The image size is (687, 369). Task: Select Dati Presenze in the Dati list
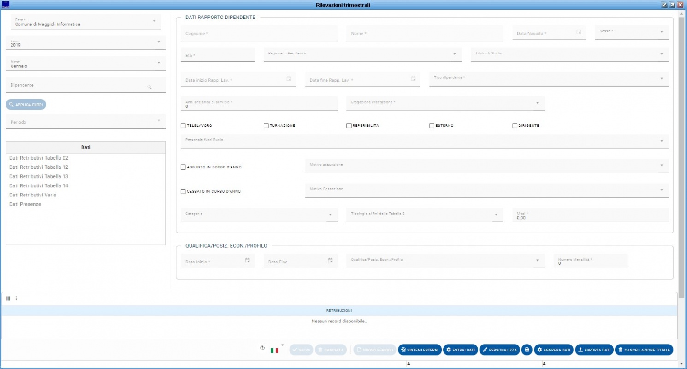click(x=25, y=204)
